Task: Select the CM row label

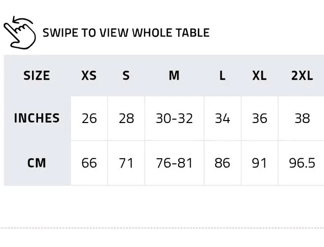Action: click(x=36, y=163)
